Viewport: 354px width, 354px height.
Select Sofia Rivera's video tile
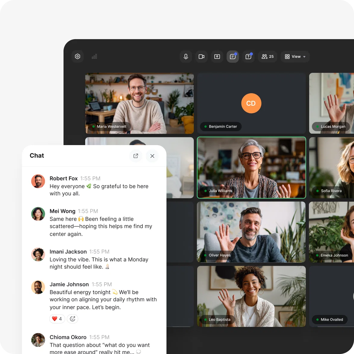point(331,167)
